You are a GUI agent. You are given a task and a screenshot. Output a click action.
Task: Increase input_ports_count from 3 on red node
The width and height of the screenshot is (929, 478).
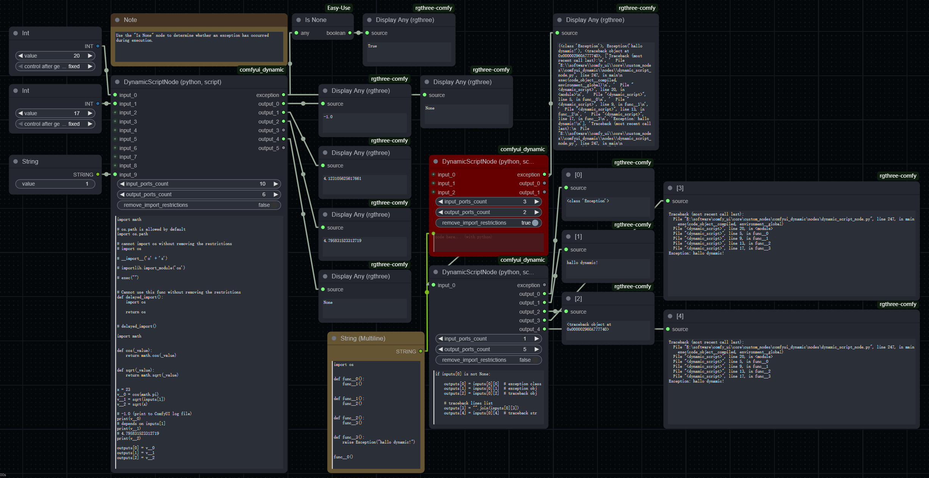click(536, 202)
